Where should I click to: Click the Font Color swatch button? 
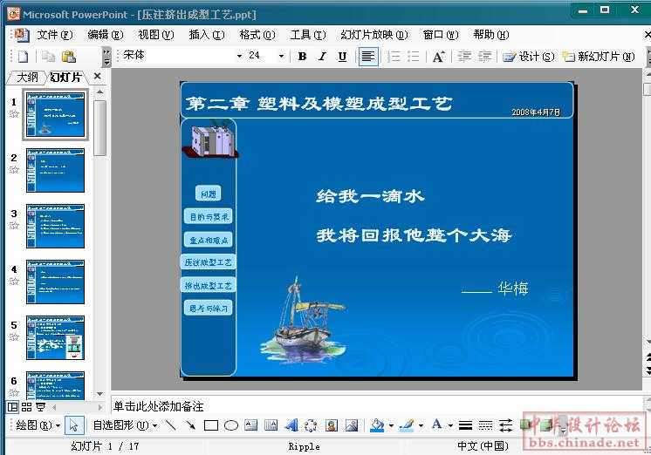437,425
